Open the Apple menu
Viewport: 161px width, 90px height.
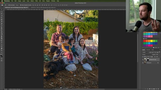(x=2, y=1)
